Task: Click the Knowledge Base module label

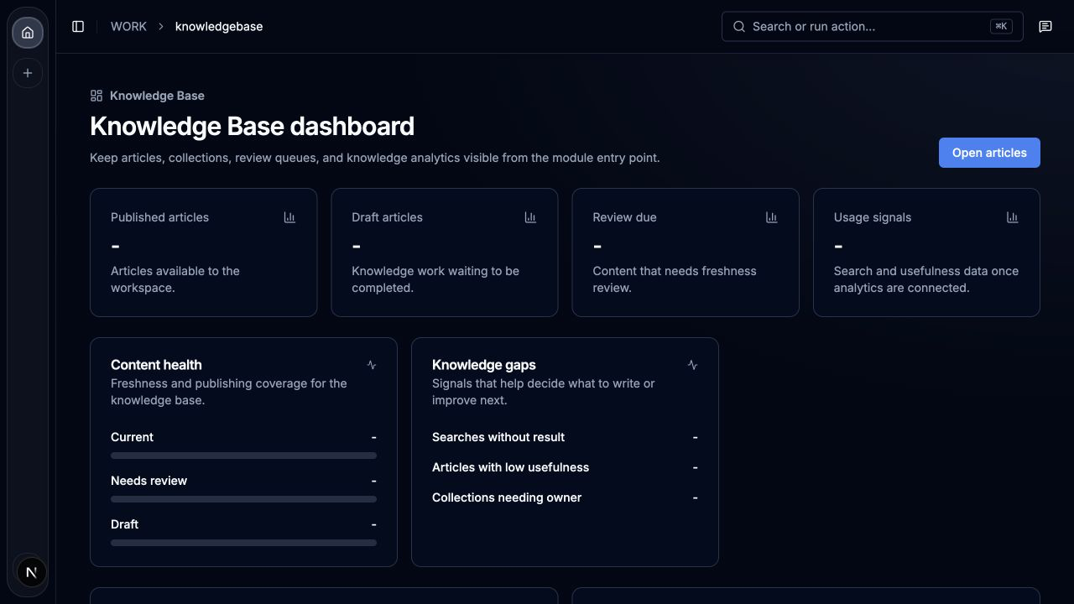Action: pos(157,96)
